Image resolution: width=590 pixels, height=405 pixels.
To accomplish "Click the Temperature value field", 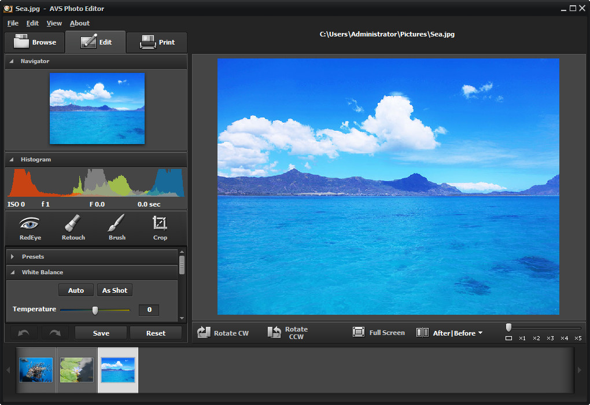I will click(x=149, y=310).
